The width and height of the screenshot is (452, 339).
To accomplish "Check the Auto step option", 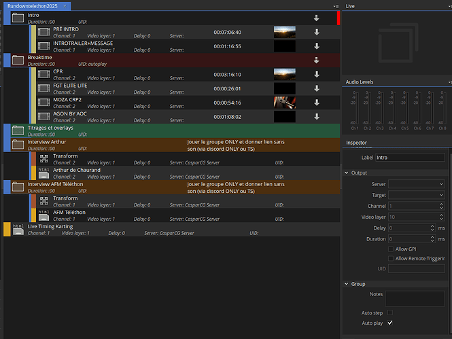I will coord(389,313).
